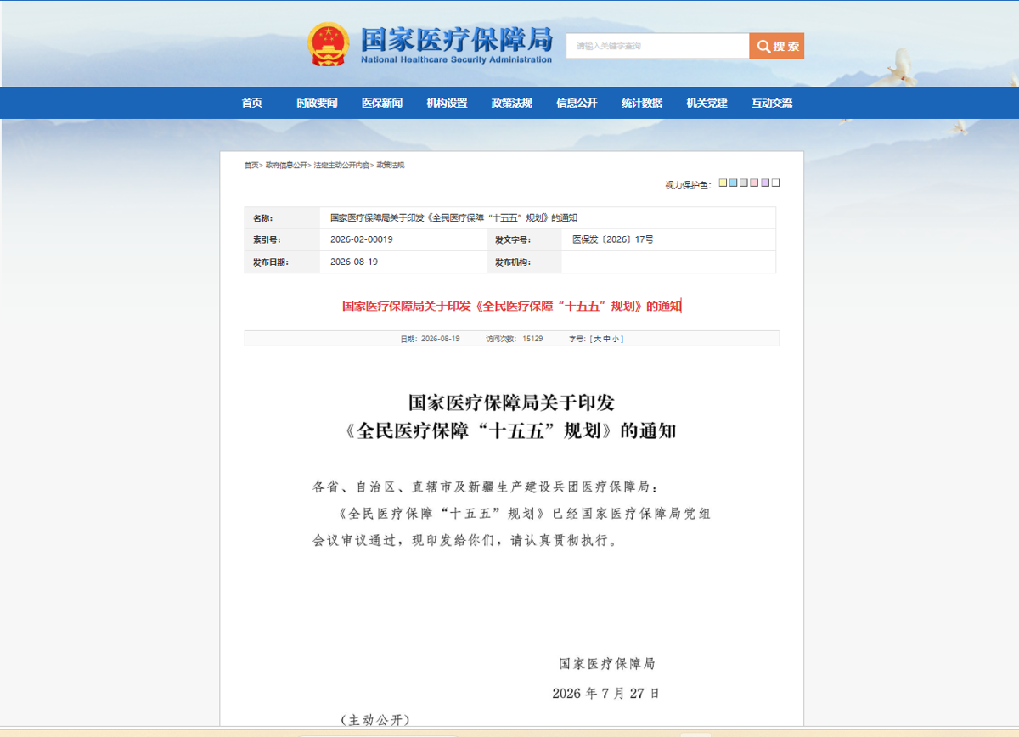Image resolution: width=1019 pixels, height=737 pixels.
Task: Click the index number 2026-02-00019
Action: tap(362, 239)
